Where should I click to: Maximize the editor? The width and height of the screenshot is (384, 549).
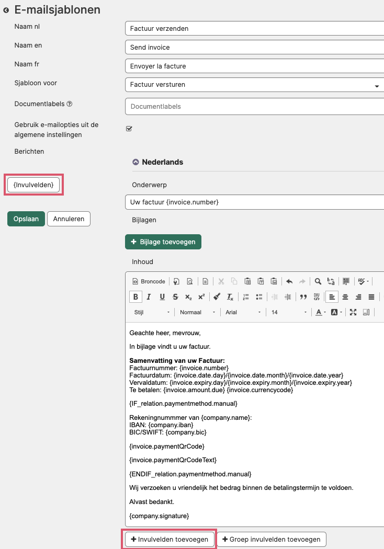(x=353, y=312)
